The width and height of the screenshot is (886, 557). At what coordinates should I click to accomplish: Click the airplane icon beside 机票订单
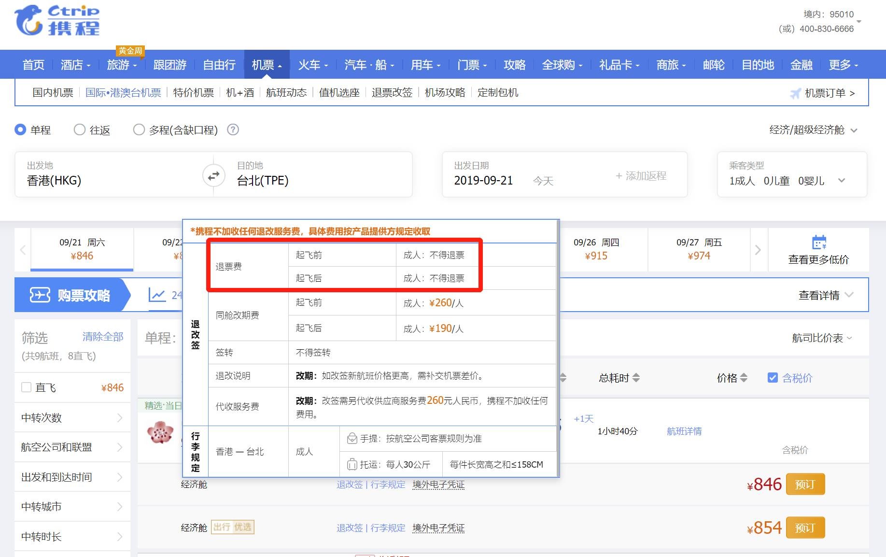pos(795,93)
